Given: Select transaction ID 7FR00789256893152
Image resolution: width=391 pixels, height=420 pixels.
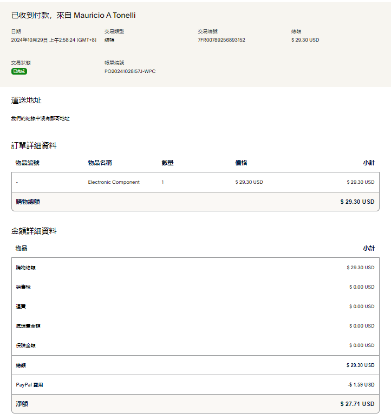Looking at the screenshot, I should click(x=221, y=40).
